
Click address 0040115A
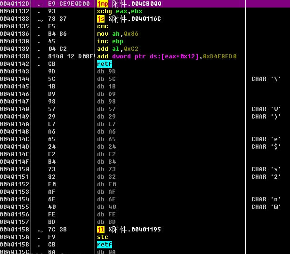(15, 237)
